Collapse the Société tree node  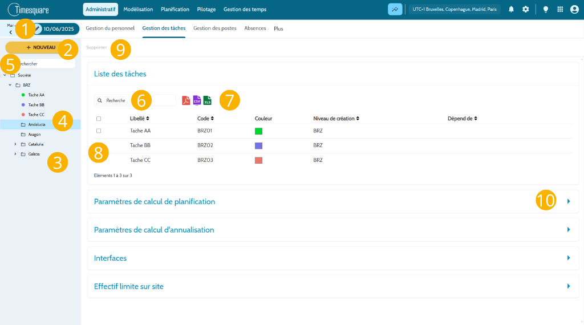pyautogui.click(x=5, y=75)
